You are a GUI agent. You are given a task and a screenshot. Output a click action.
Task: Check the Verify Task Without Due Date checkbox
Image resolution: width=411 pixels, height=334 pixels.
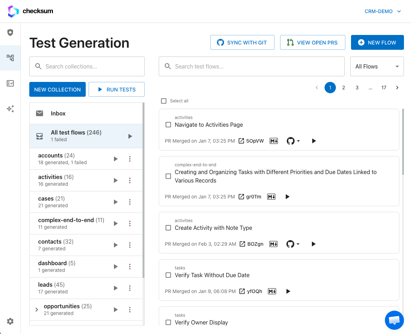coord(168,275)
